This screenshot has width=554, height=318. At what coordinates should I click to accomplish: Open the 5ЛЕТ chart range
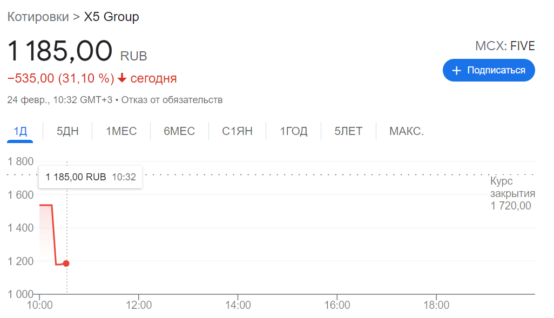coord(348,131)
